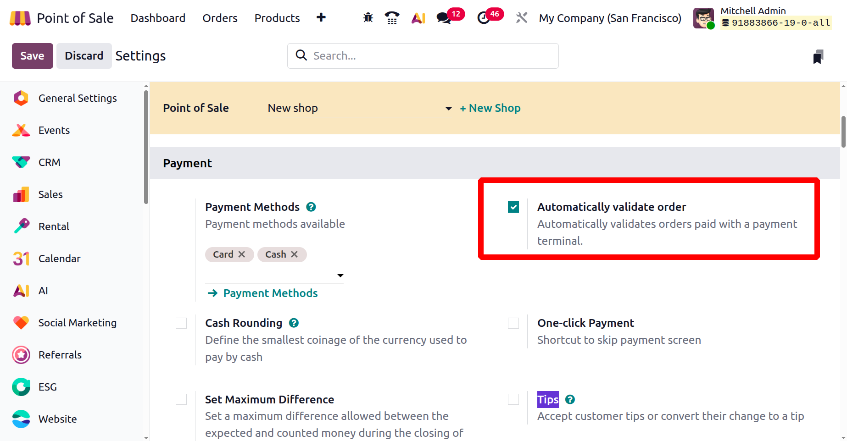Click the wrench and screwdriver tools icon

point(522,18)
